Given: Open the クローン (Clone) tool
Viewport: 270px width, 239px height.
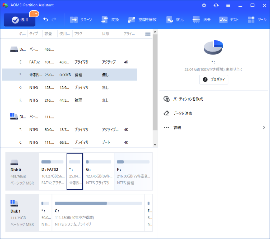Looking at the screenshot, I should pos(81,20).
